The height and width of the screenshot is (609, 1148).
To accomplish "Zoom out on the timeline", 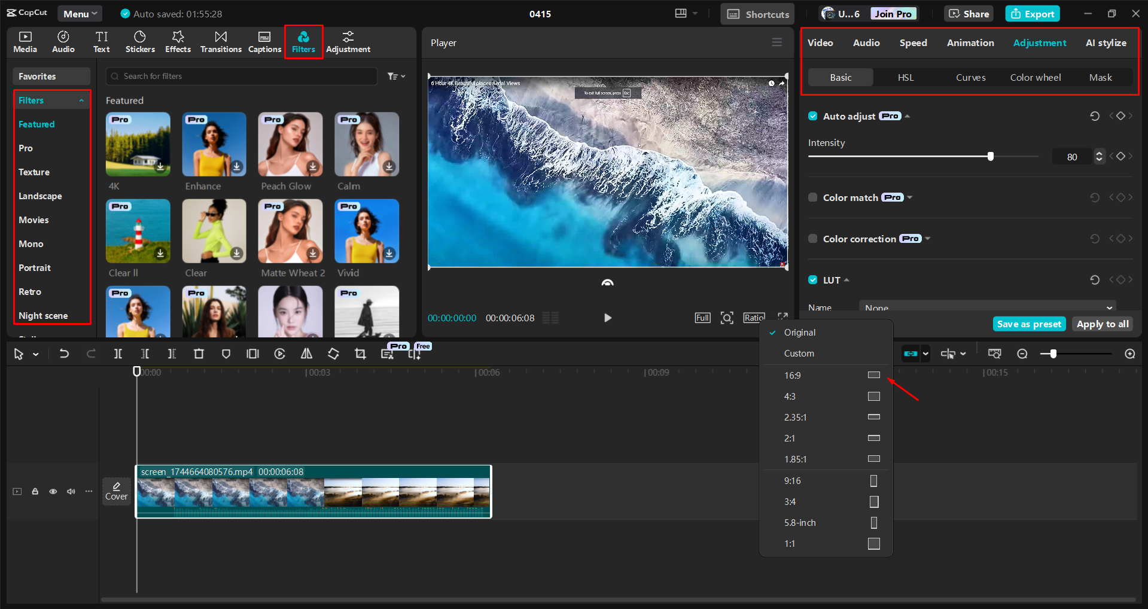I will click(1022, 353).
